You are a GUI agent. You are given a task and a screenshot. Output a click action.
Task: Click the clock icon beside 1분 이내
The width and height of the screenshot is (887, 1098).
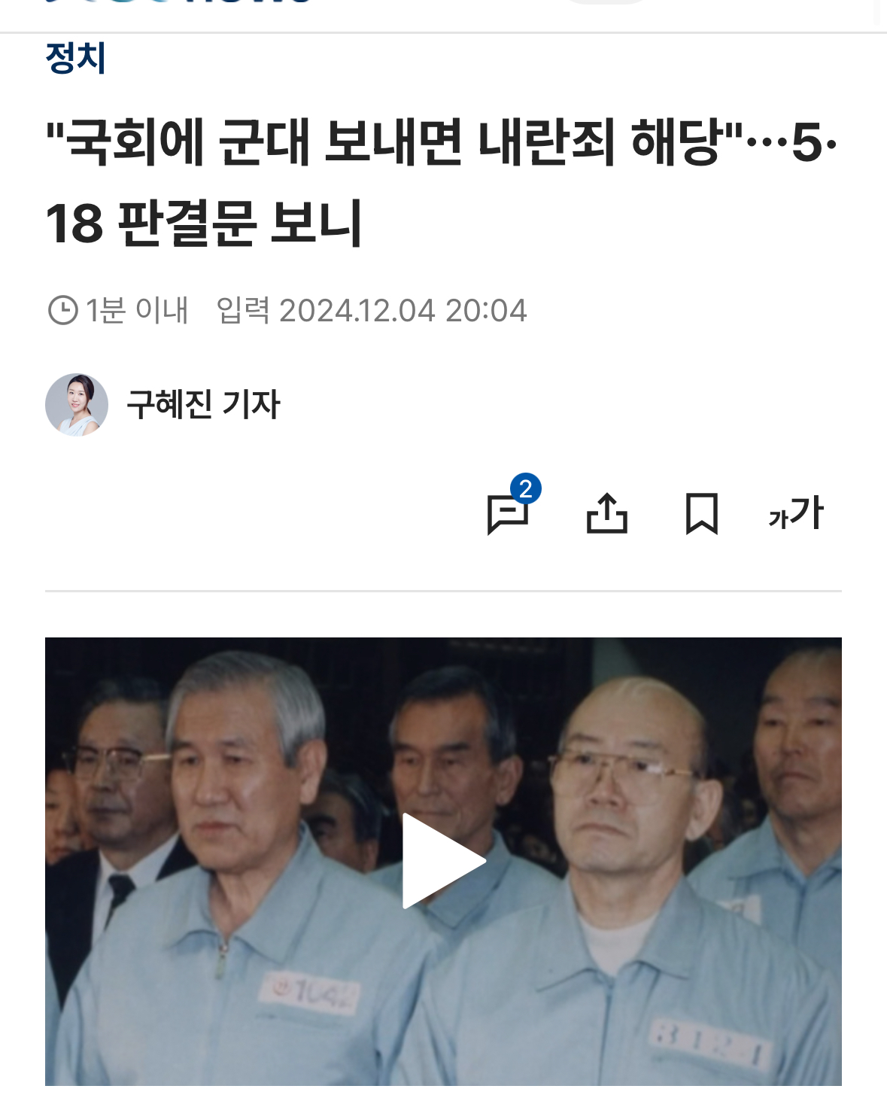63,310
